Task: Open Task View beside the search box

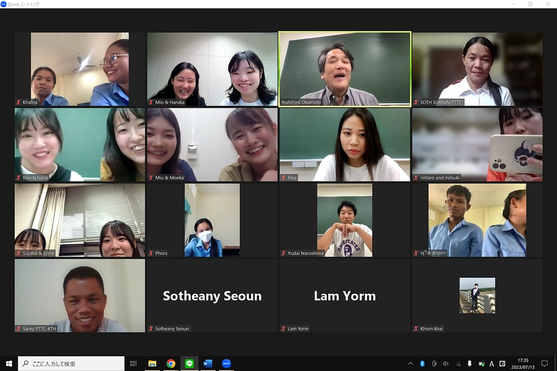Action: (x=133, y=363)
